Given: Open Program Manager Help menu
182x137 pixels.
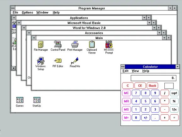Looking at the screenshot, I should click(56, 13).
